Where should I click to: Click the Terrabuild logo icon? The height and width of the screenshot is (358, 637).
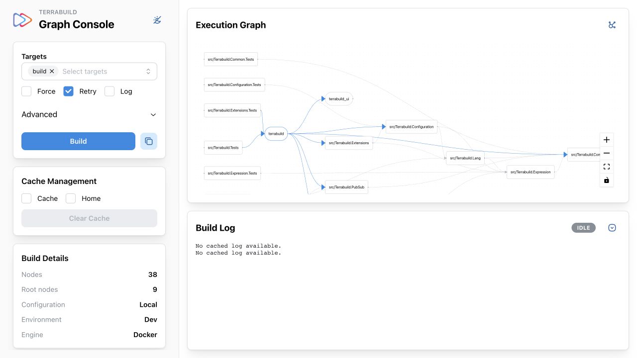tap(22, 20)
